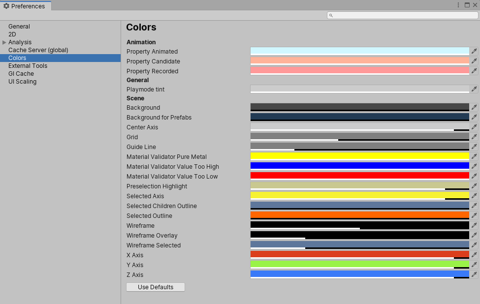This screenshot has width=480, height=304.
Task: Use eyedropper for Material Validator Pure Metal
Action: [x=474, y=156]
